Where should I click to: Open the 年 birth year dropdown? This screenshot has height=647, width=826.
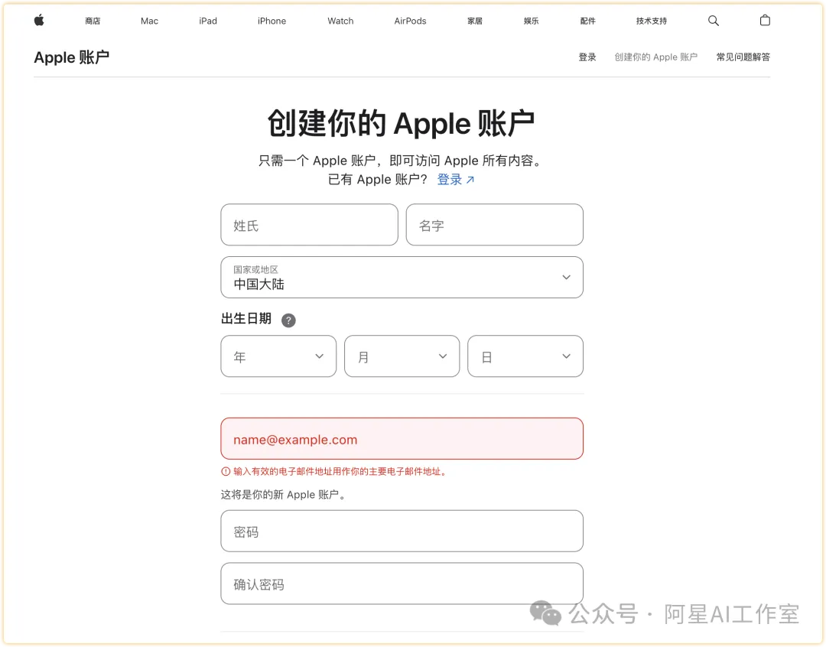point(278,356)
